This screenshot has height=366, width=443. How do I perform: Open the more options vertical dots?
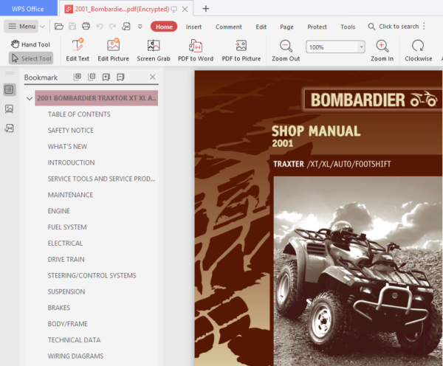[x=424, y=27]
